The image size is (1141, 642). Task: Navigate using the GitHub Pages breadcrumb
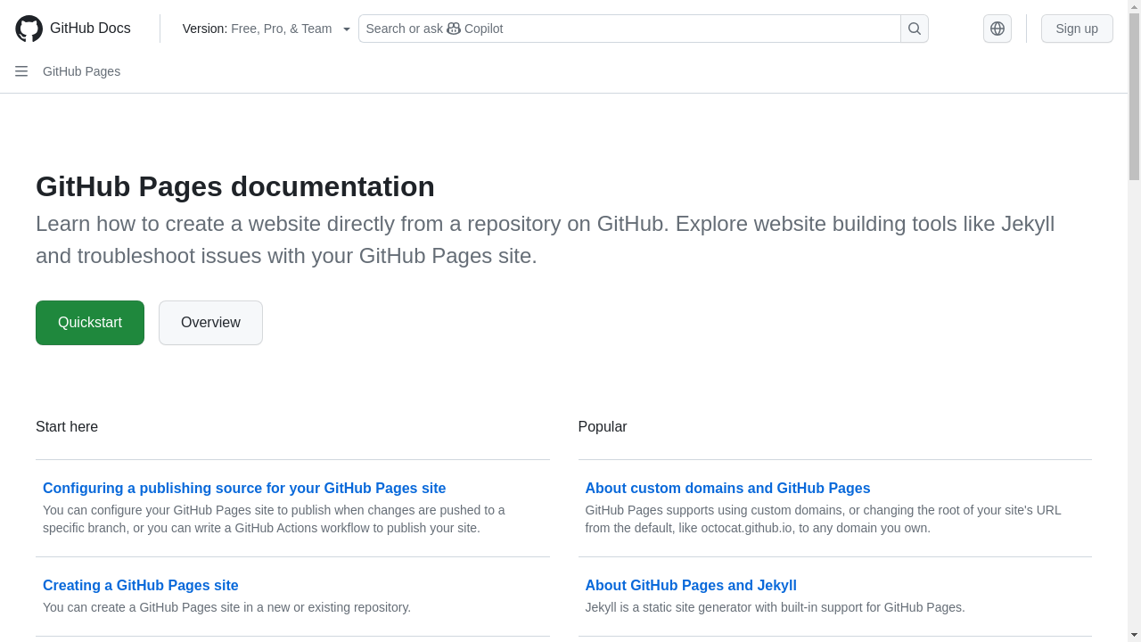(81, 71)
